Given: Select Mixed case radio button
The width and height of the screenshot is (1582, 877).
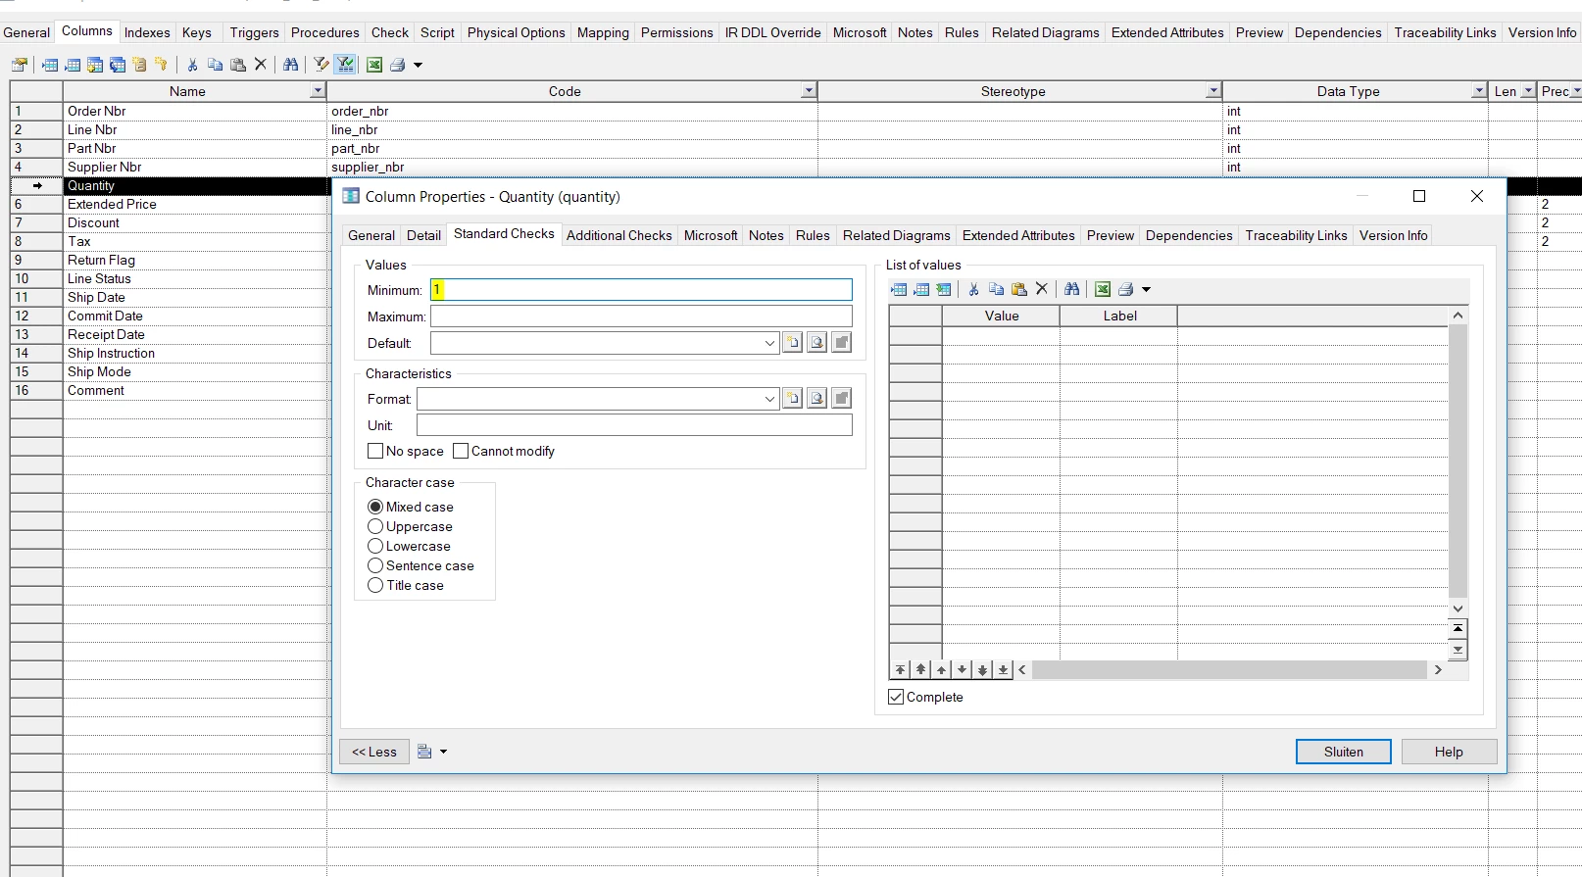Looking at the screenshot, I should (x=375, y=507).
